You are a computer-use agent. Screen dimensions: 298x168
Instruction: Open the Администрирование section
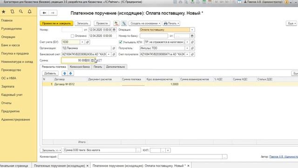click(x=15, y=119)
